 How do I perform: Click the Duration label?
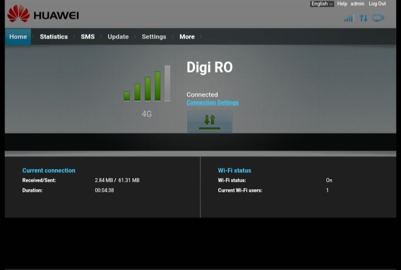32,190
